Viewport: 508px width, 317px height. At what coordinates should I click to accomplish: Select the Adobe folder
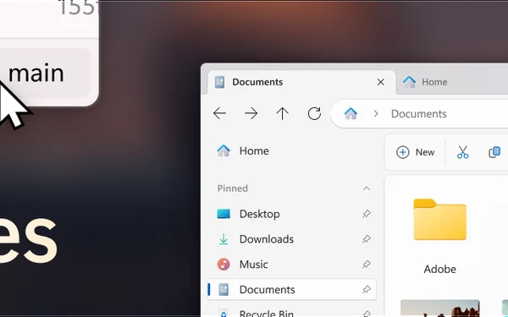point(439,236)
